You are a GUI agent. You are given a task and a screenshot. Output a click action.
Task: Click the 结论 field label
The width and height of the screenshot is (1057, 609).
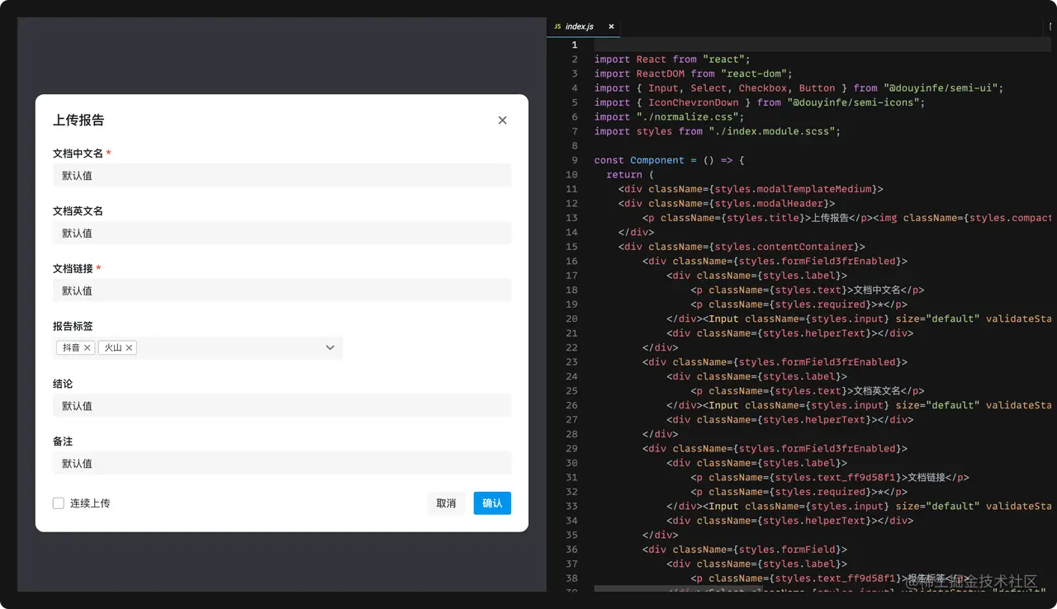tap(63, 385)
